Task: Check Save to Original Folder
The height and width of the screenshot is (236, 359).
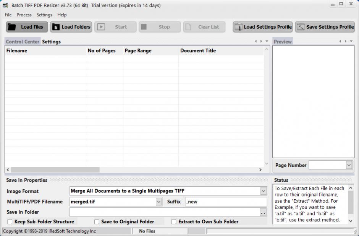Action: [97, 221]
